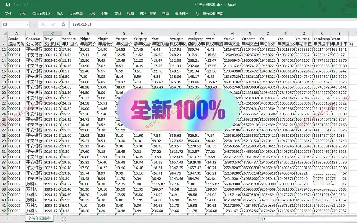
Task: Click the 股票代码 cell
Action: 16,44
